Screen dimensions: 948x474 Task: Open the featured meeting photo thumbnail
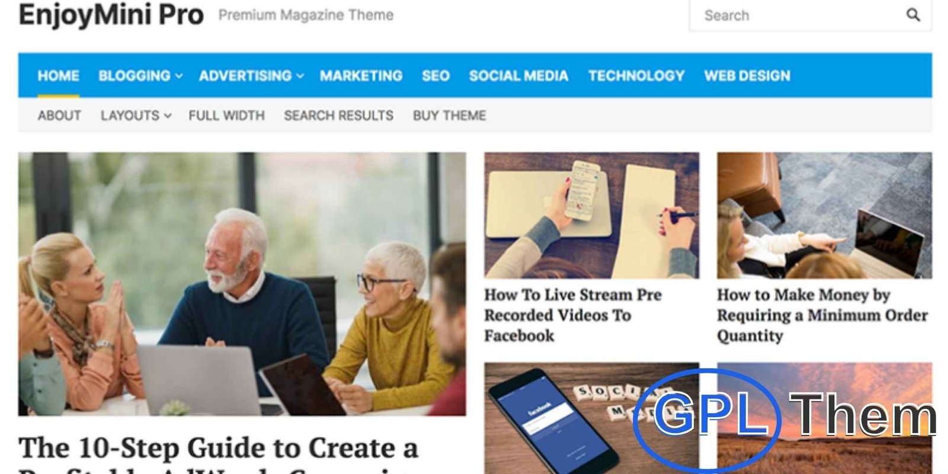click(242, 284)
